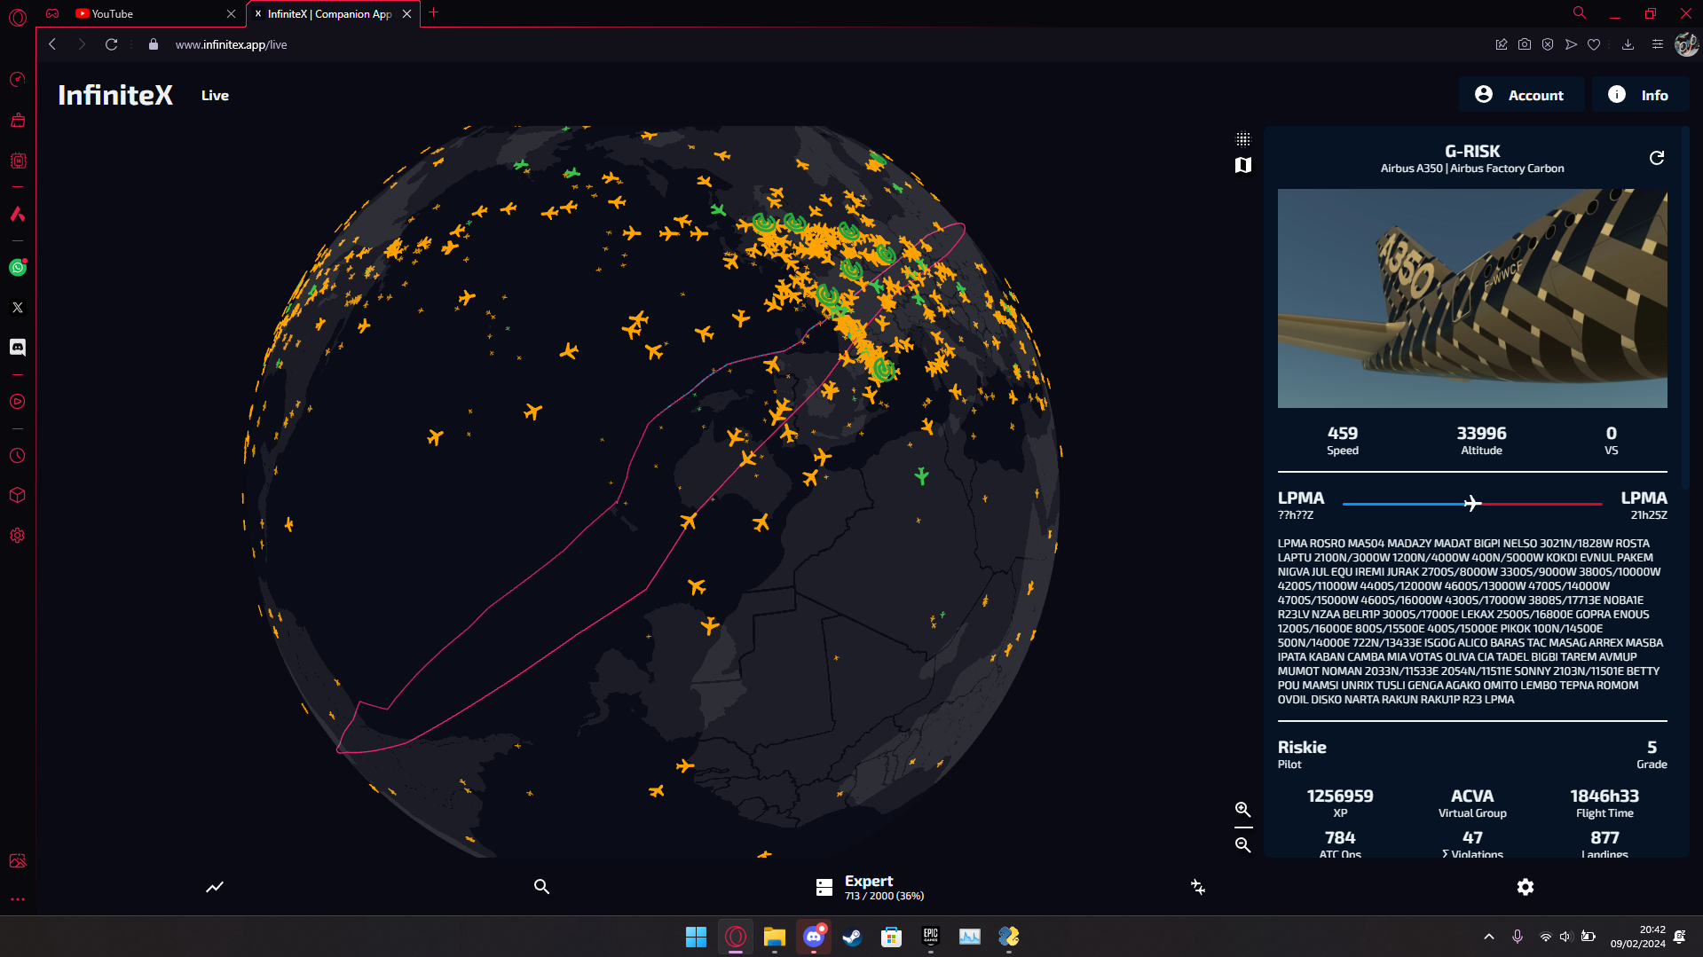Switch to the YouTube tab
The width and height of the screenshot is (1703, 957).
pyautogui.click(x=147, y=14)
